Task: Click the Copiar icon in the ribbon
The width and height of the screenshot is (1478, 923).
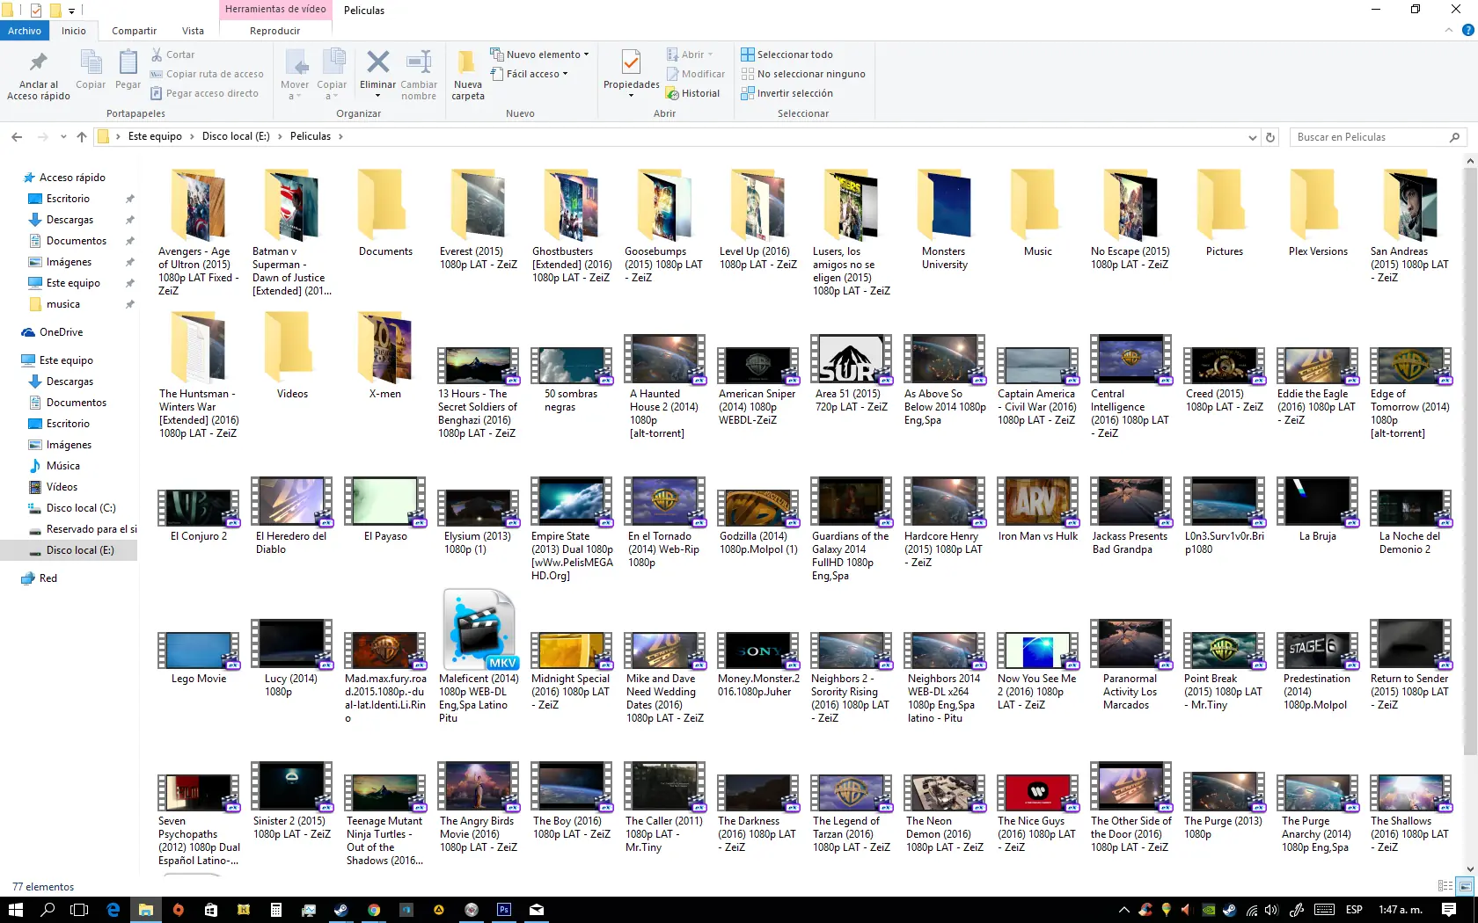Action: coord(91,69)
